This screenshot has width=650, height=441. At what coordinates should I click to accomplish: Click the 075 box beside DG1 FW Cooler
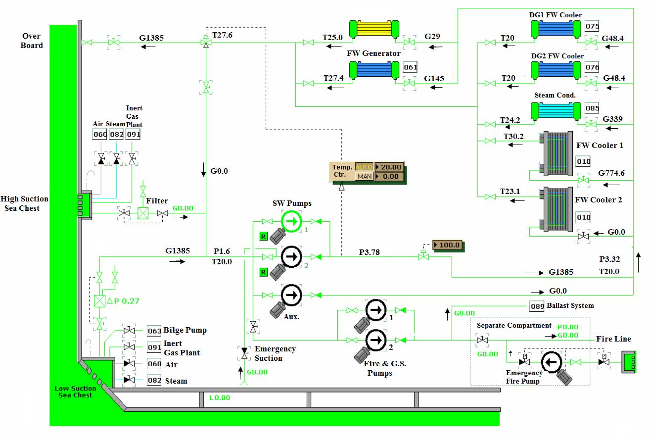tap(592, 26)
